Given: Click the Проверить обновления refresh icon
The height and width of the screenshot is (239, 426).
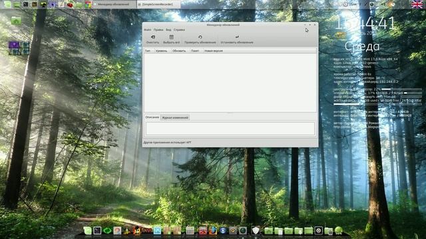Looking at the screenshot, I should (x=200, y=37).
